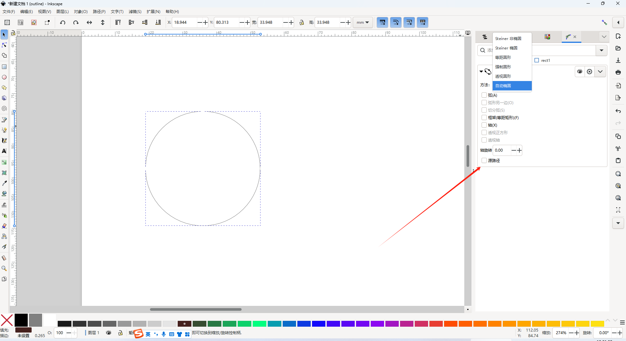Choose the Node editing tool
The height and width of the screenshot is (341, 626).
coord(4,45)
